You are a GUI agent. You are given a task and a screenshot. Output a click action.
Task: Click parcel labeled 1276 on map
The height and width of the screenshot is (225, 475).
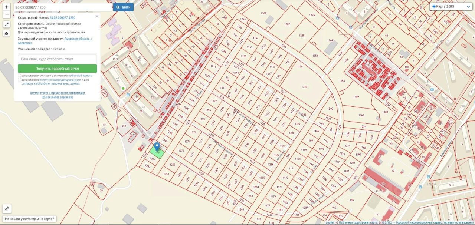312,15
